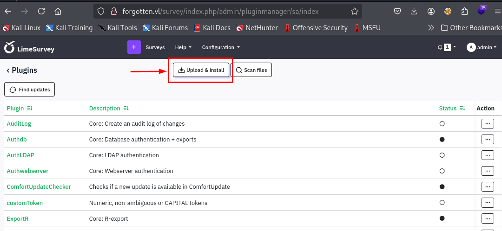Screen dimensions: 502x231
Task: Click Upload & install button
Action: (x=201, y=70)
